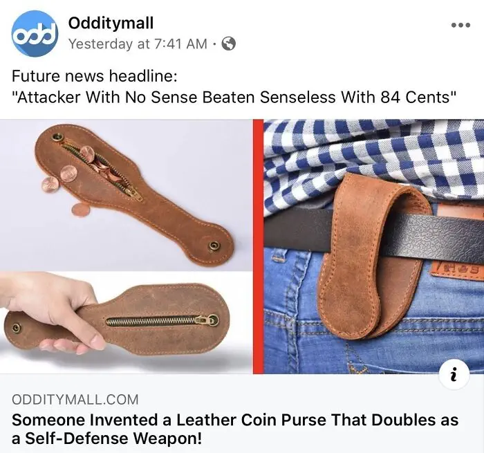
Task: Click the orange leather patch on the jeans
Action: pyautogui.click(x=456, y=268)
